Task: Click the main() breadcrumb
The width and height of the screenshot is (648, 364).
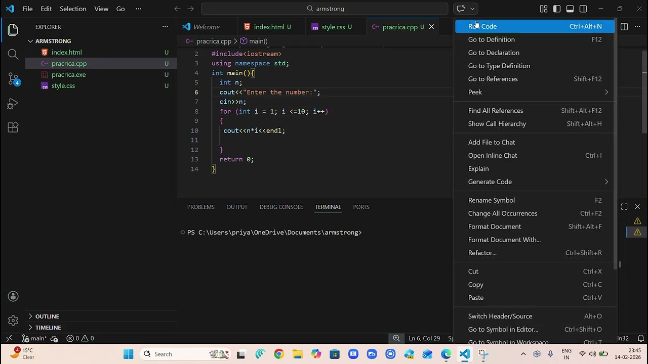Action: pyautogui.click(x=254, y=41)
